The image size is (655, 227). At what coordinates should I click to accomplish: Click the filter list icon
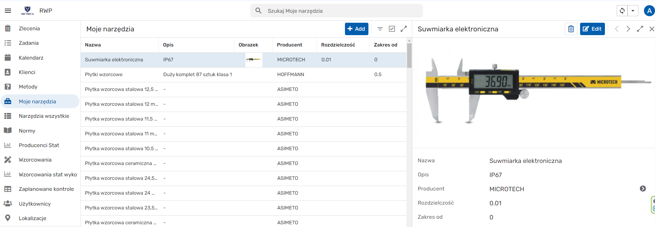click(x=380, y=29)
